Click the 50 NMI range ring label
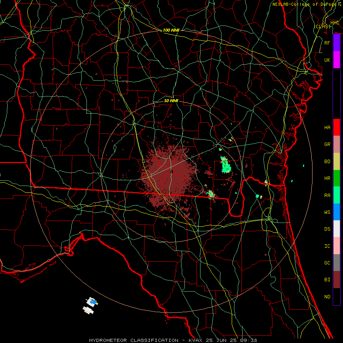This screenshot has height=343, width=343. pos(171,101)
